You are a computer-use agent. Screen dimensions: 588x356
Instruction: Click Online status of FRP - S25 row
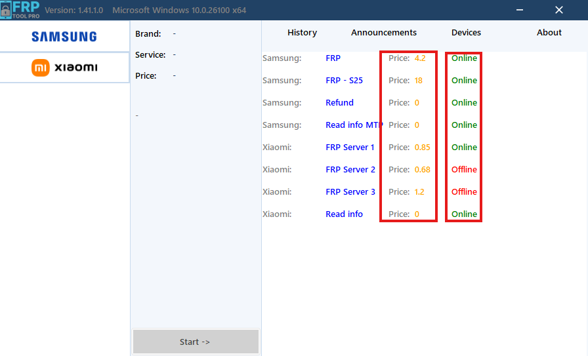coord(464,81)
